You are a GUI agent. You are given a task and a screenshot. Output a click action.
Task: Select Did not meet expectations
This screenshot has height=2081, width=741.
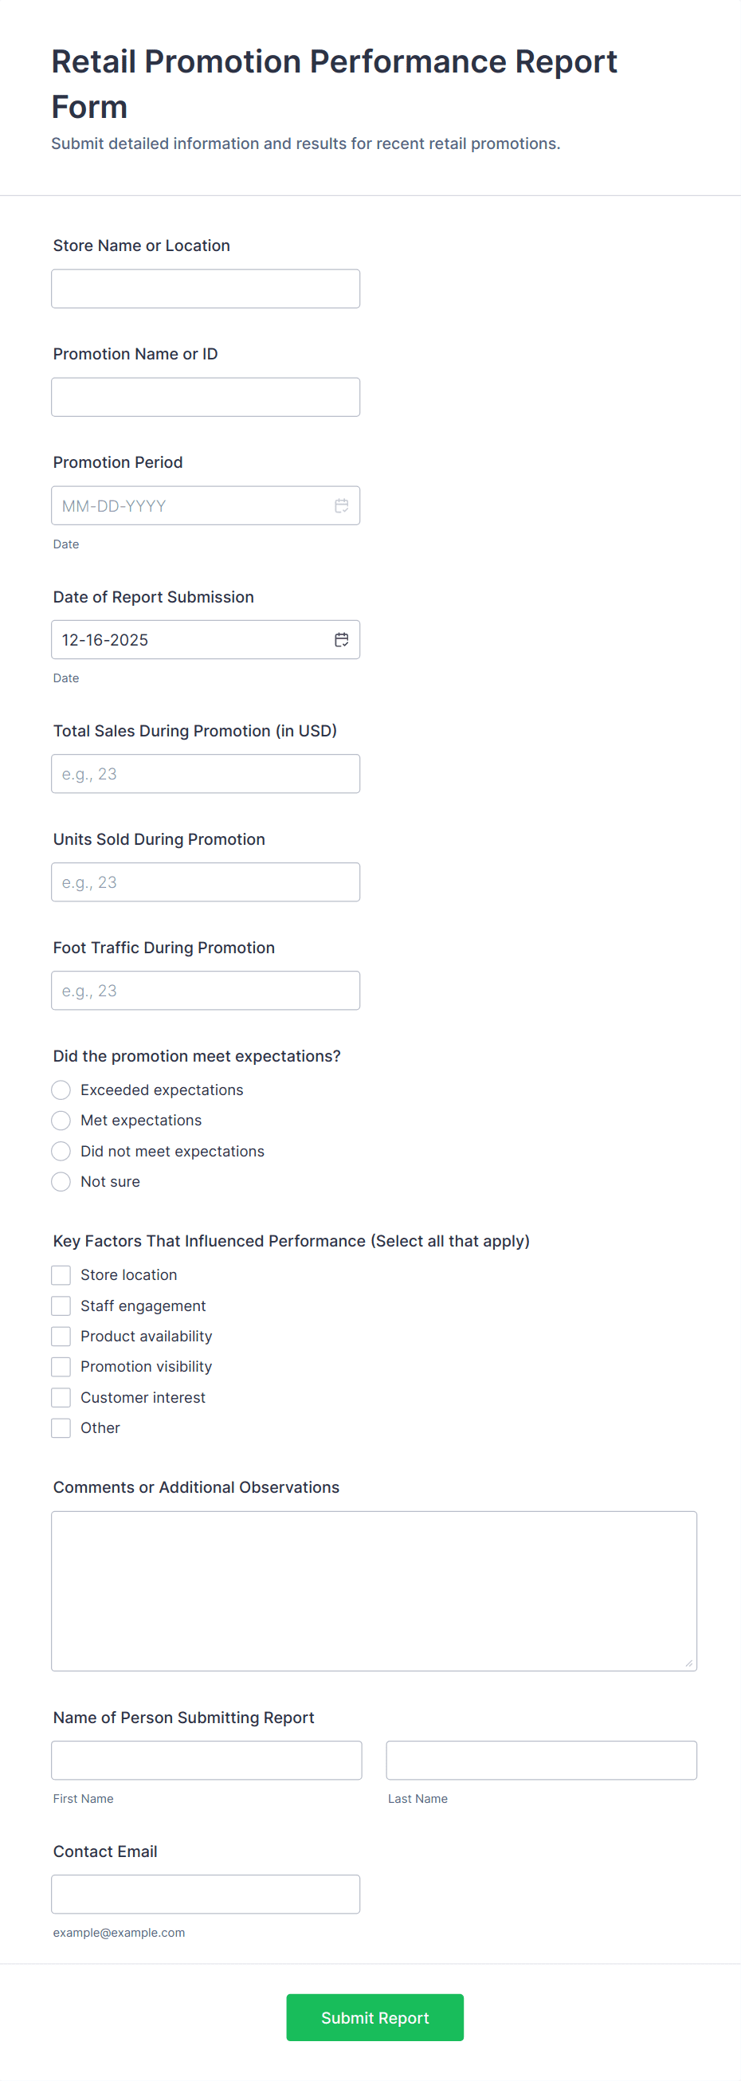(x=61, y=1150)
